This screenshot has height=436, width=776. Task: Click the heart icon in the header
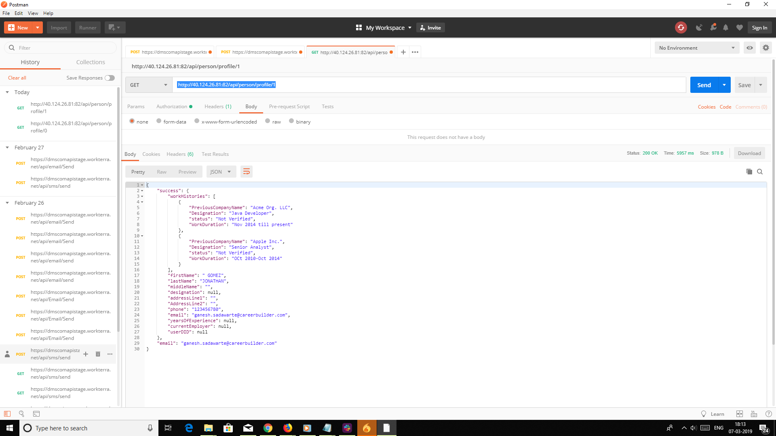point(740,27)
